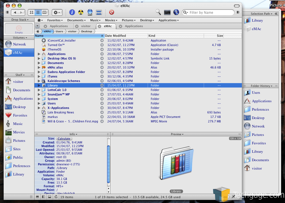This screenshot has height=203, width=285.
Task: Click arrow button next to iThemeOS
Action: pos(102,49)
